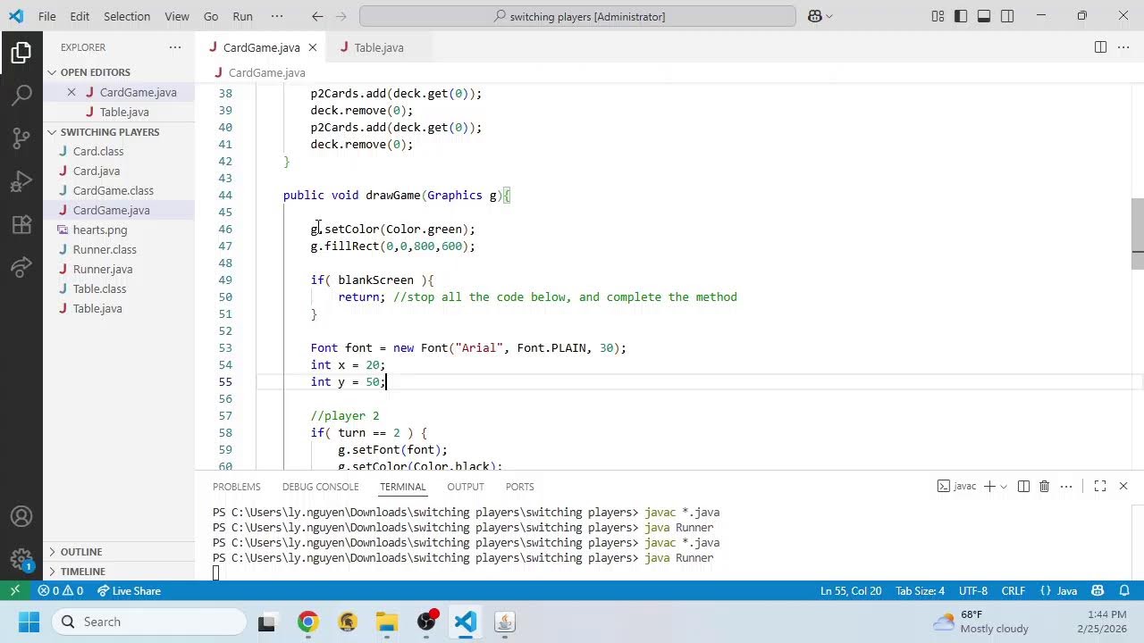Switch to the Table.java editor tab
Image resolution: width=1144 pixels, height=643 pixels.
pyautogui.click(x=378, y=47)
